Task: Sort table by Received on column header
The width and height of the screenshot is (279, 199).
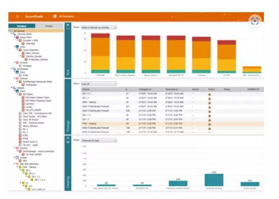Action: click(172, 89)
